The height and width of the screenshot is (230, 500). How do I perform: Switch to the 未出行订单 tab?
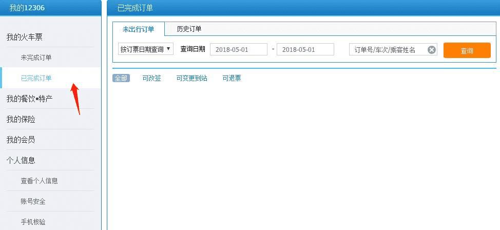coord(139,29)
